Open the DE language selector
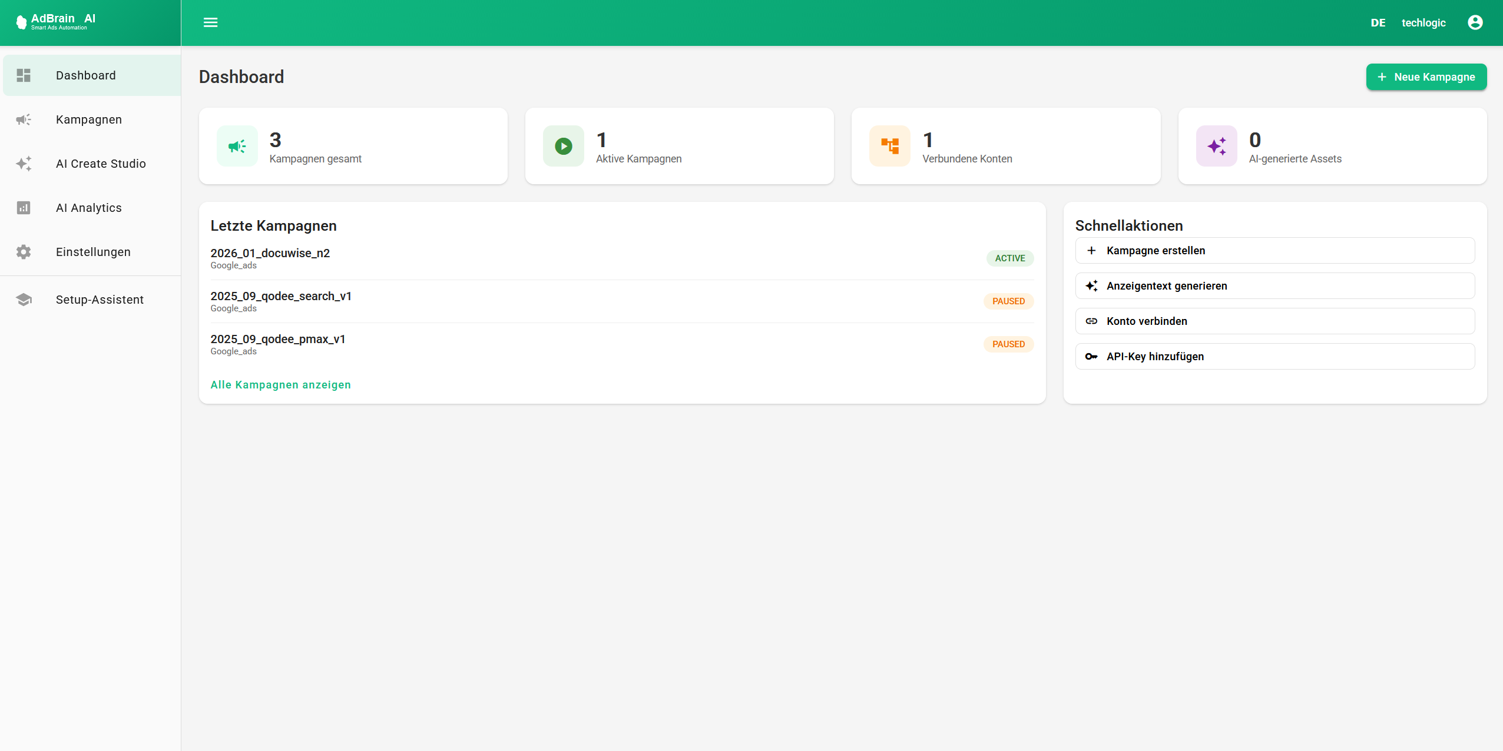This screenshot has width=1503, height=751. 1378,22
